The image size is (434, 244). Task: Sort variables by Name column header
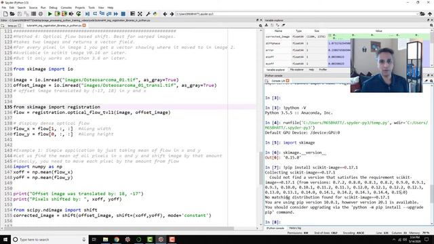[278, 31]
